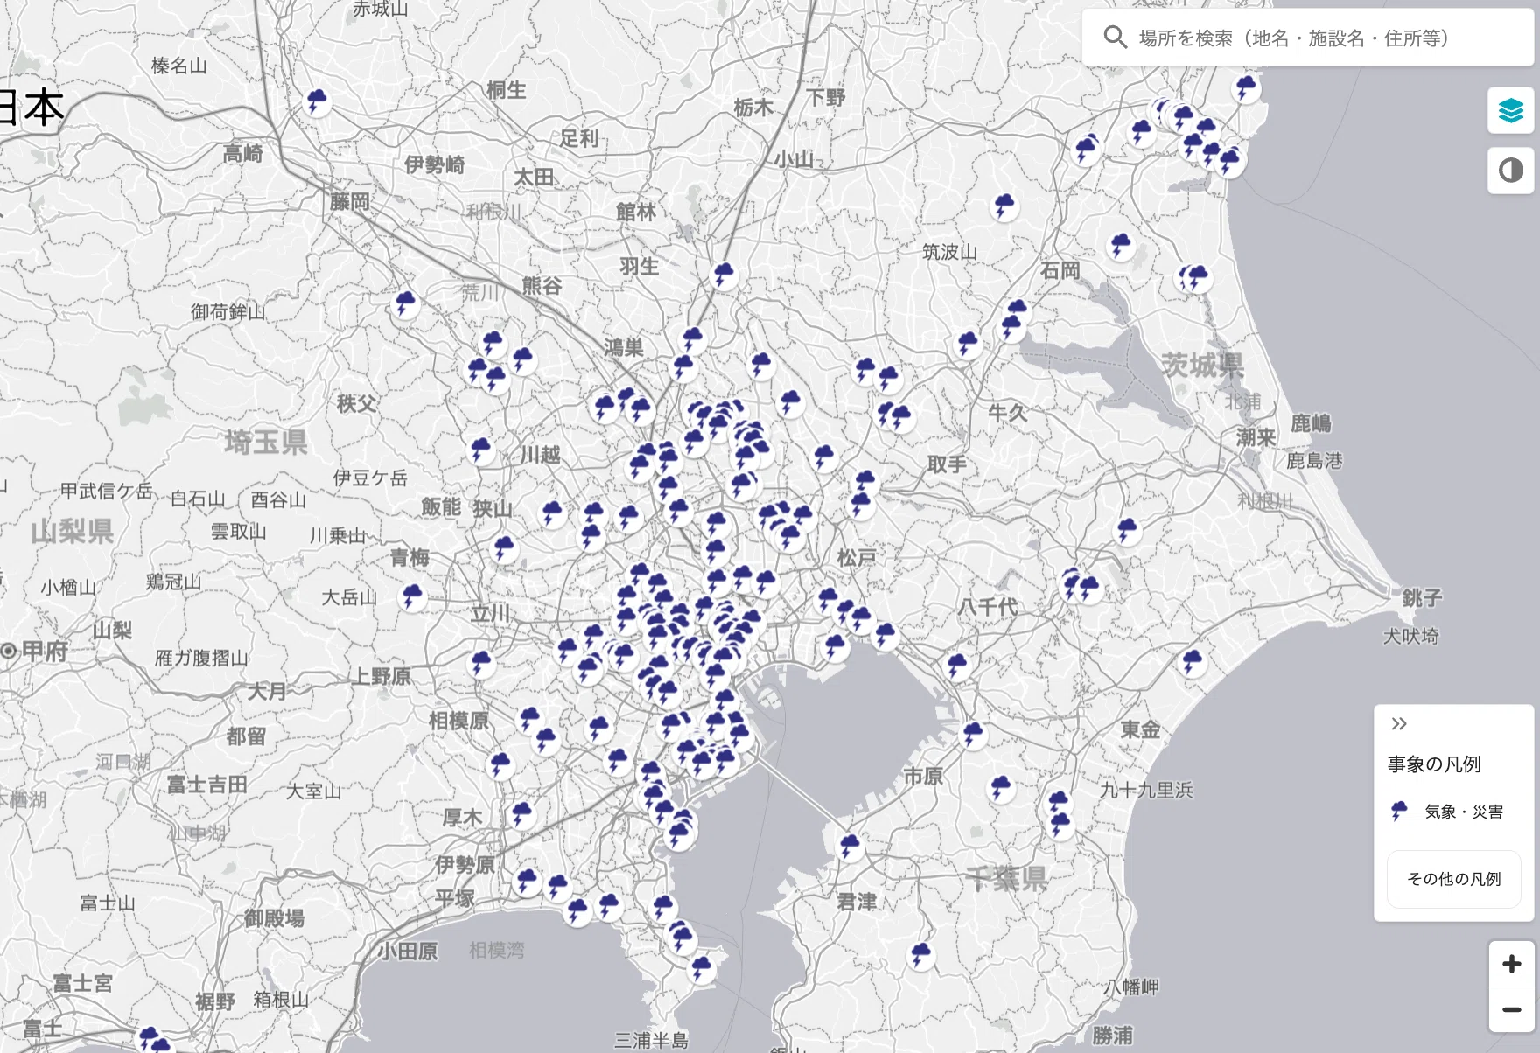Click the 富士山 map label
This screenshot has width=1540, height=1053.
point(108,903)
